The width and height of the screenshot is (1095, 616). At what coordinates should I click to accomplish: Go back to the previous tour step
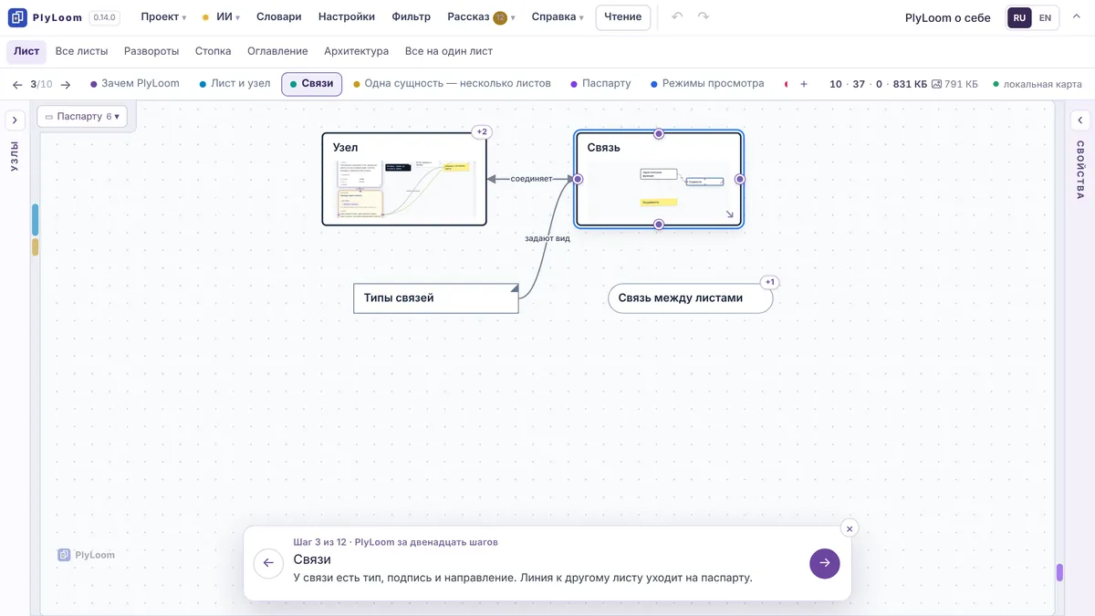[x=268, y=563]
